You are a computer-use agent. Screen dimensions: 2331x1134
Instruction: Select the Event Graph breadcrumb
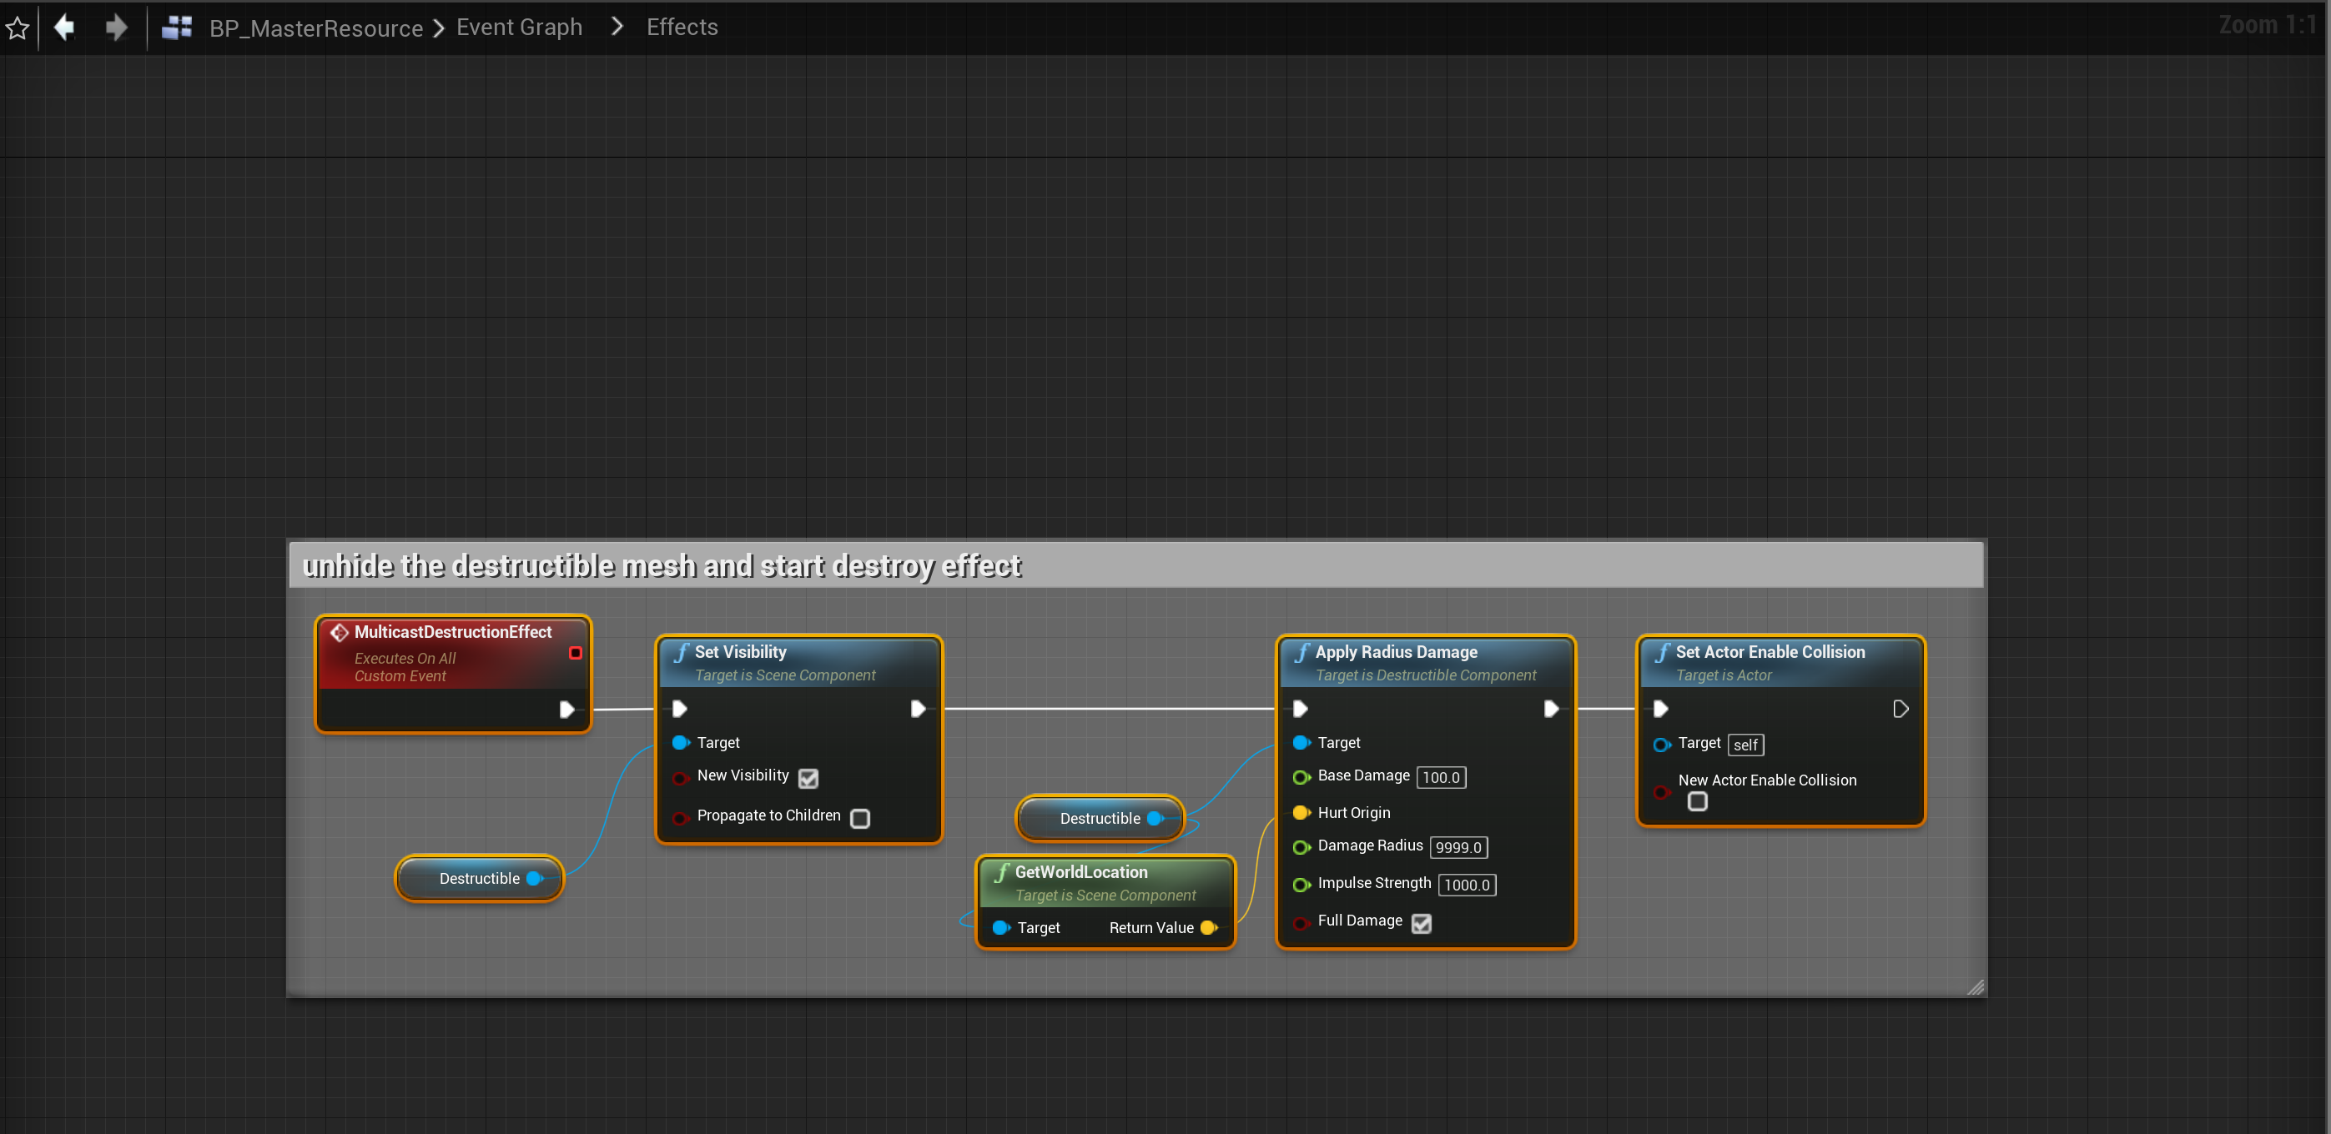coord(518,28)
